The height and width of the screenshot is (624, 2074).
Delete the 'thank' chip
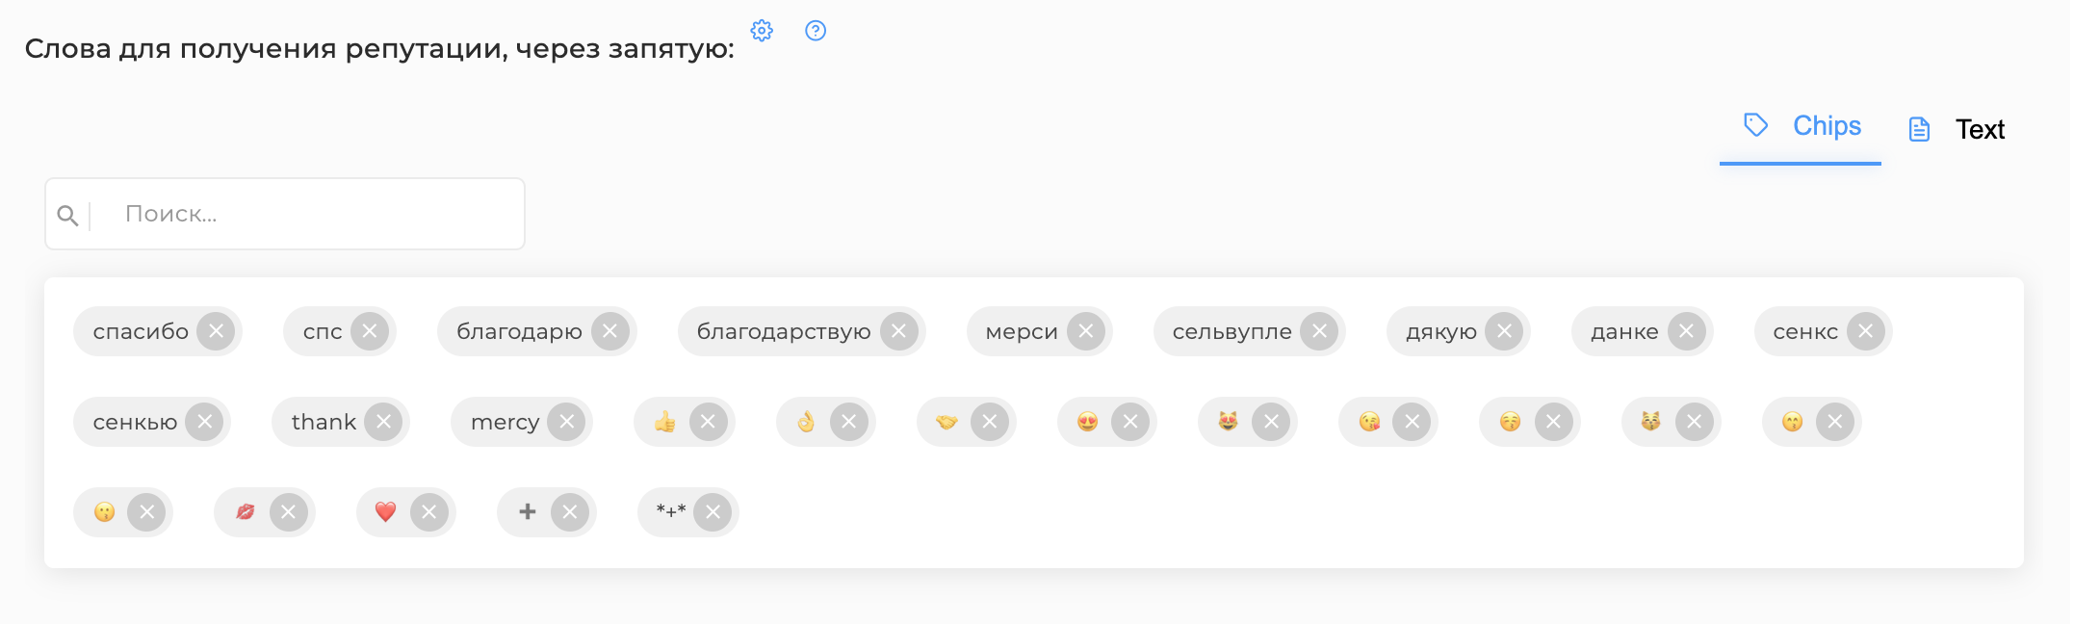click(x=383, y=422)
